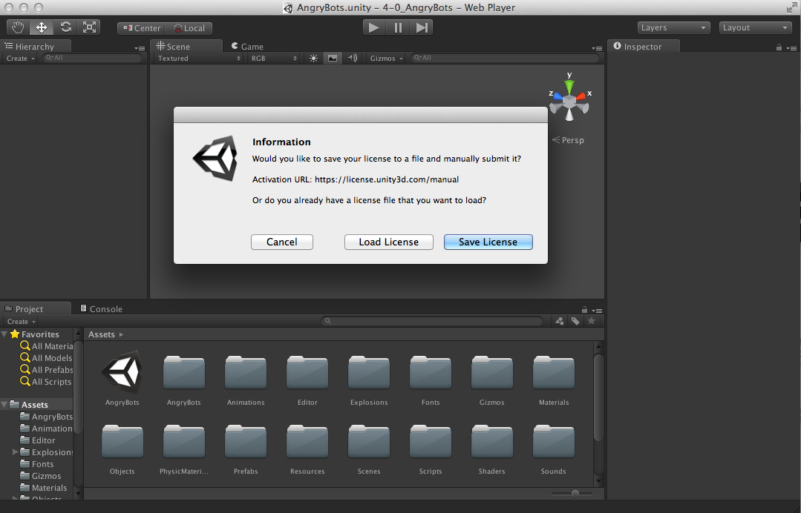Viewport: 801px width, 513px height.
Task: Start Play mode with Play button
Action: 374,27
